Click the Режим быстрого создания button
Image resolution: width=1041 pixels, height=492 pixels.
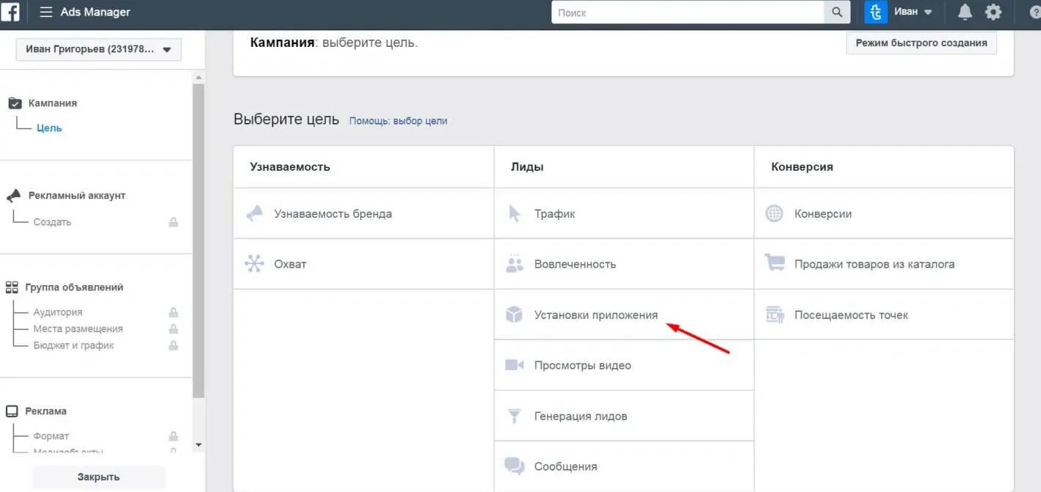(921, 43)
